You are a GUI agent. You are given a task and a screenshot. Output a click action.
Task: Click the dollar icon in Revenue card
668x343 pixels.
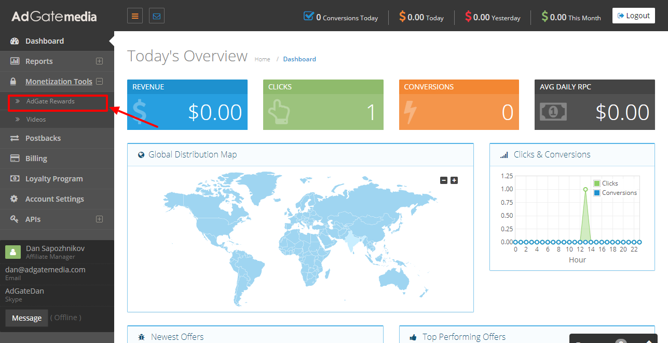tap(139, 112)
